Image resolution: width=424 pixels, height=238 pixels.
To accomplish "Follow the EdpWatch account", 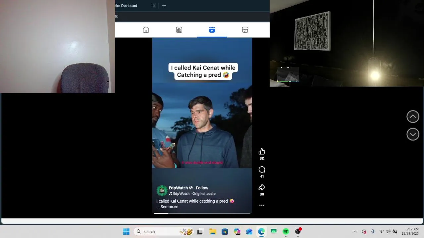I will pyautogui.click(x=202, y=188).
